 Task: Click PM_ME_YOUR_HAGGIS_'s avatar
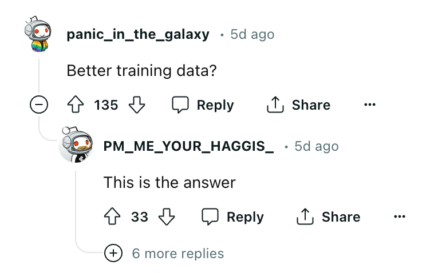pos(76,147)
